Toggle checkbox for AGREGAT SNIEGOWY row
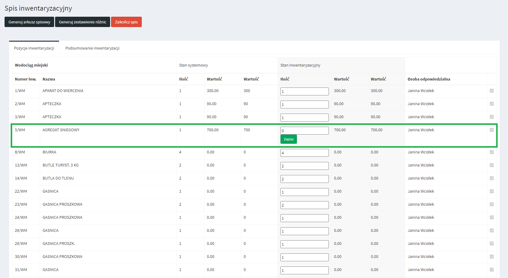The width and height of the screenshot is (508, 278). [492, 130]
